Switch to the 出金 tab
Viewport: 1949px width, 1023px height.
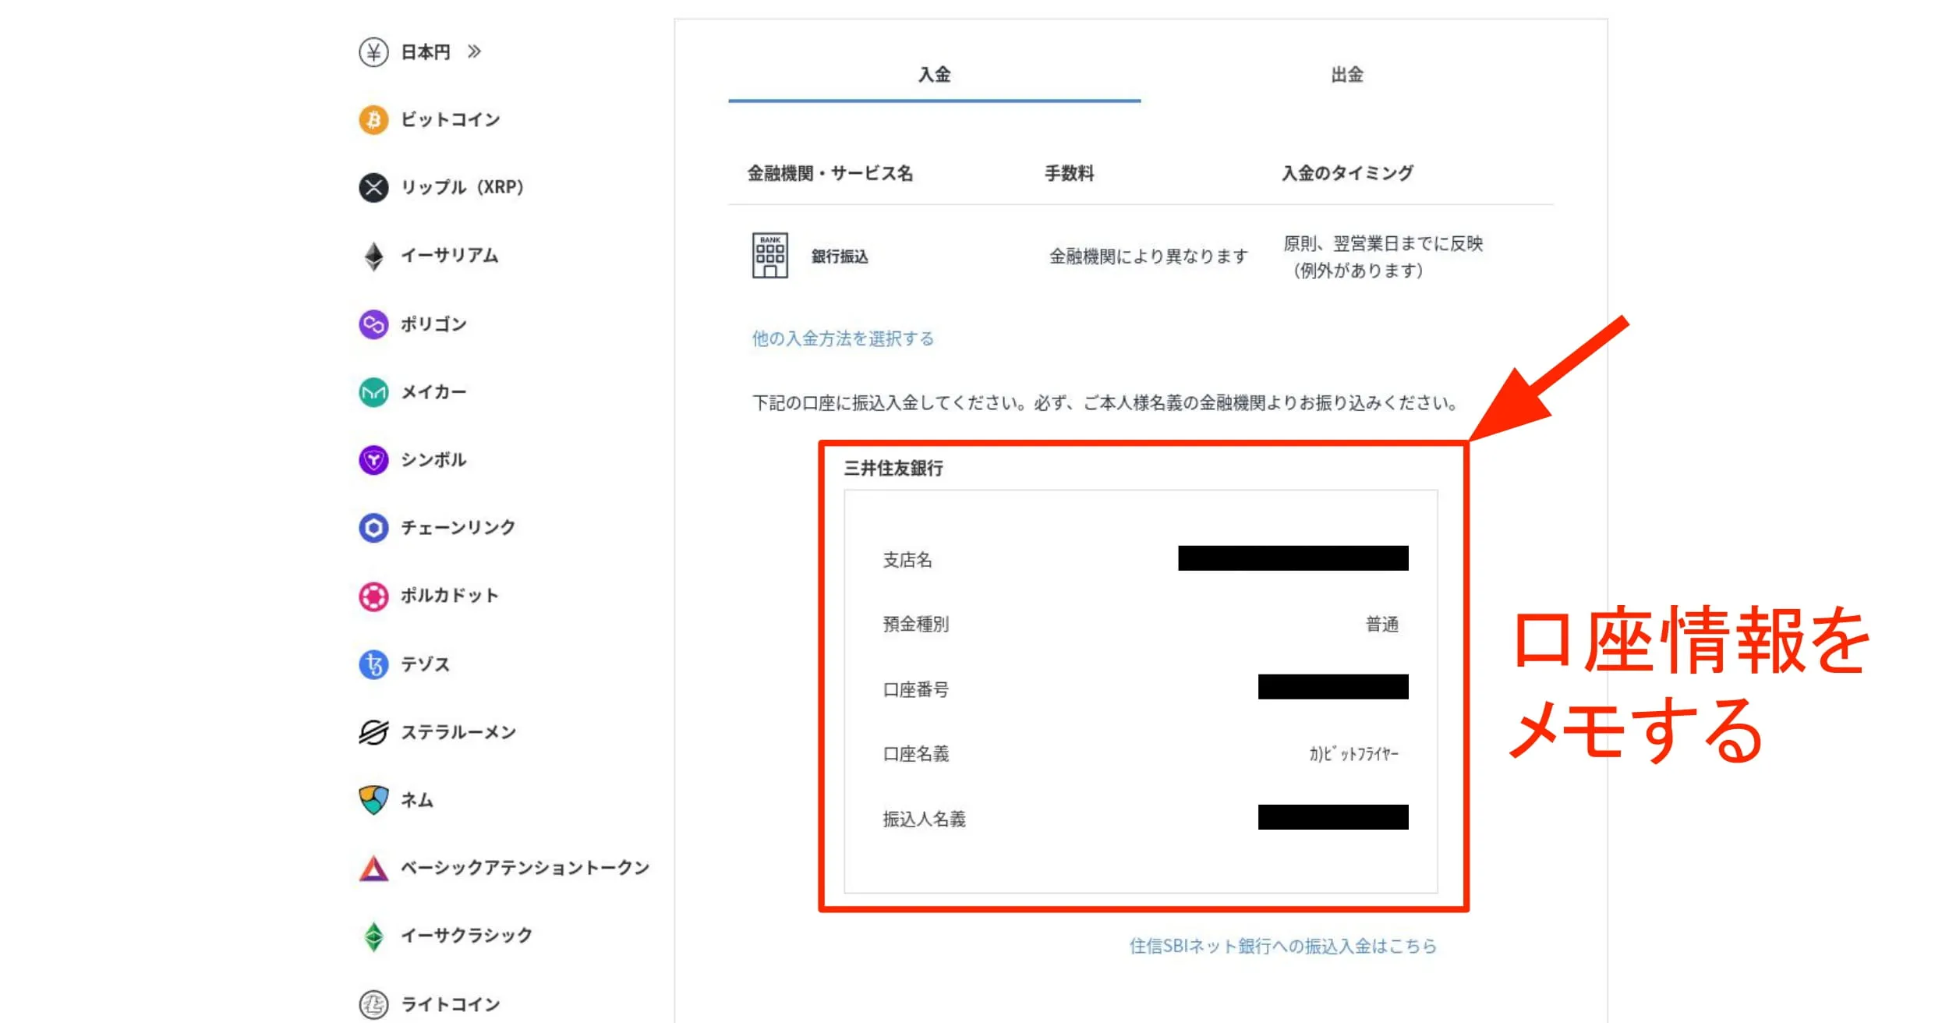1348,75
